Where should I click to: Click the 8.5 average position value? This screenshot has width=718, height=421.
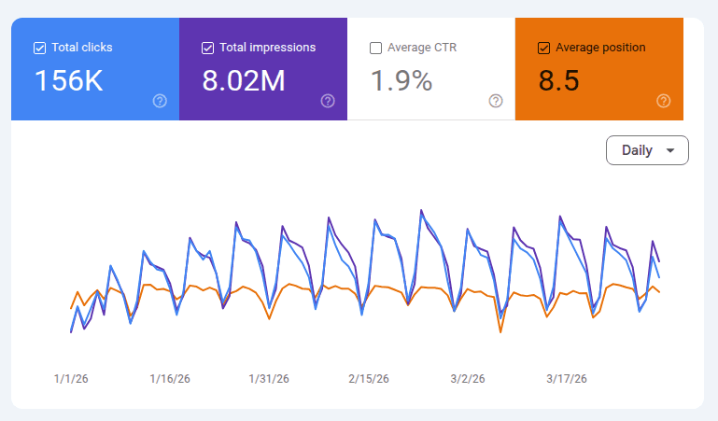pyautogui.click(x=558, y=81)
